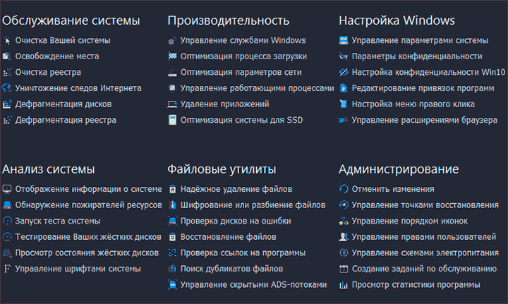This screenshot has width=508, height=304.
Task: Open Управление расширениями браузера
Action: (x=425, y=120)
